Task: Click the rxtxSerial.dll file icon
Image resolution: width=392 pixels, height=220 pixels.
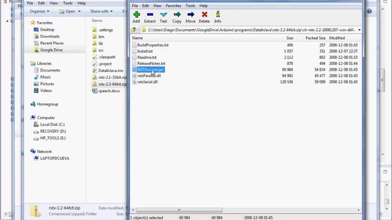Action: click(x=134, y=82)
